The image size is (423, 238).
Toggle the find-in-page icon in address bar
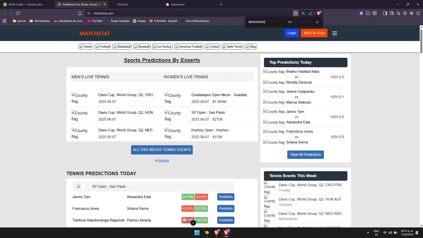(296, 13)
